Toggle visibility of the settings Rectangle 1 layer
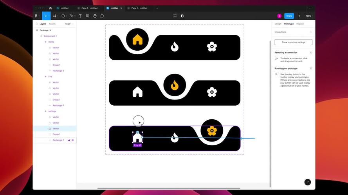The width and height of the screenshot is (348, 195). pyautogui.click(x=73, y=140)
